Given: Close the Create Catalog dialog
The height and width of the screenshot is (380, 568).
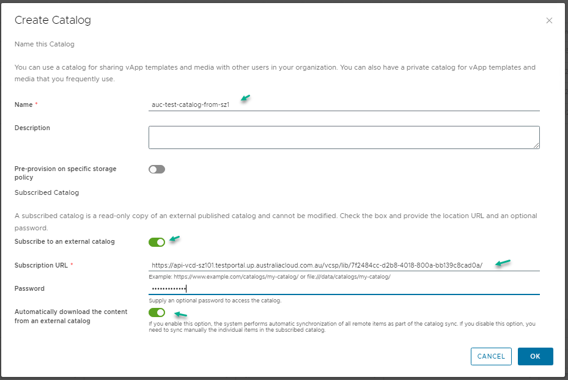Looking at the screenshot, I should (x=549, y=21).
